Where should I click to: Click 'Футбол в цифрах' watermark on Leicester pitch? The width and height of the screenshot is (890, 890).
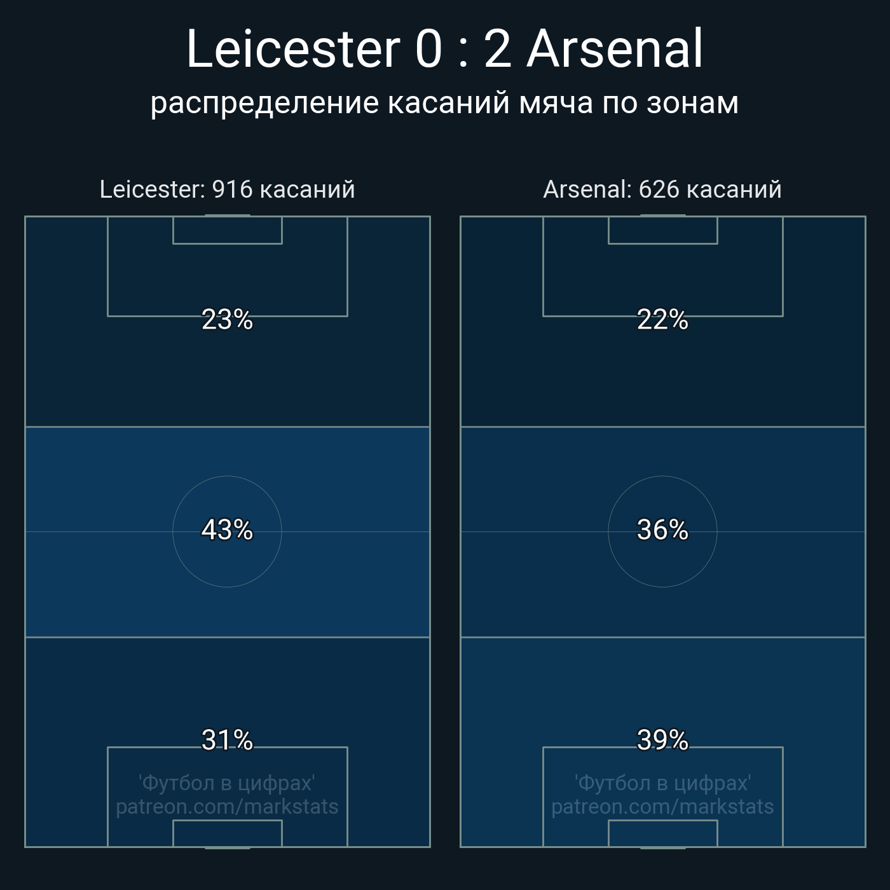pos(227,783)
